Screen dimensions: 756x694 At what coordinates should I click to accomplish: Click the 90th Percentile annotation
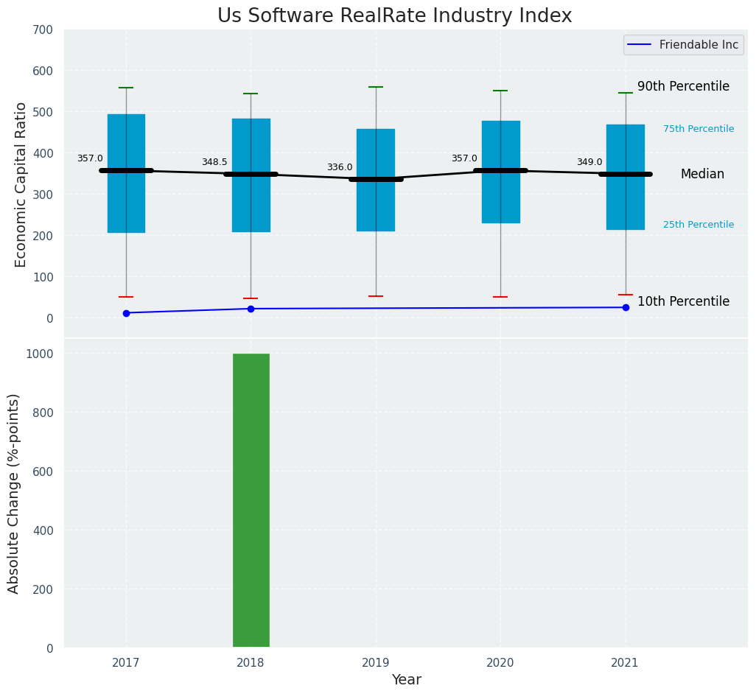click(x=683, y=87)
